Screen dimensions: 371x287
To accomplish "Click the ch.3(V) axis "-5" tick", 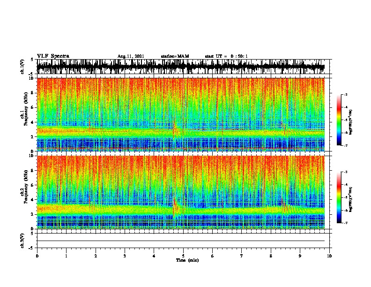I will [x=31, y=248].
